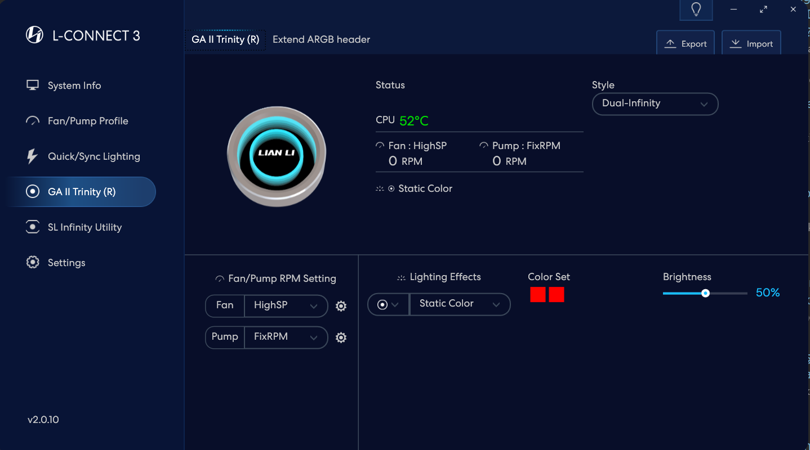Click the CPU temperature 52°C reading
The image size is (810, 450).
click(414, 121)
